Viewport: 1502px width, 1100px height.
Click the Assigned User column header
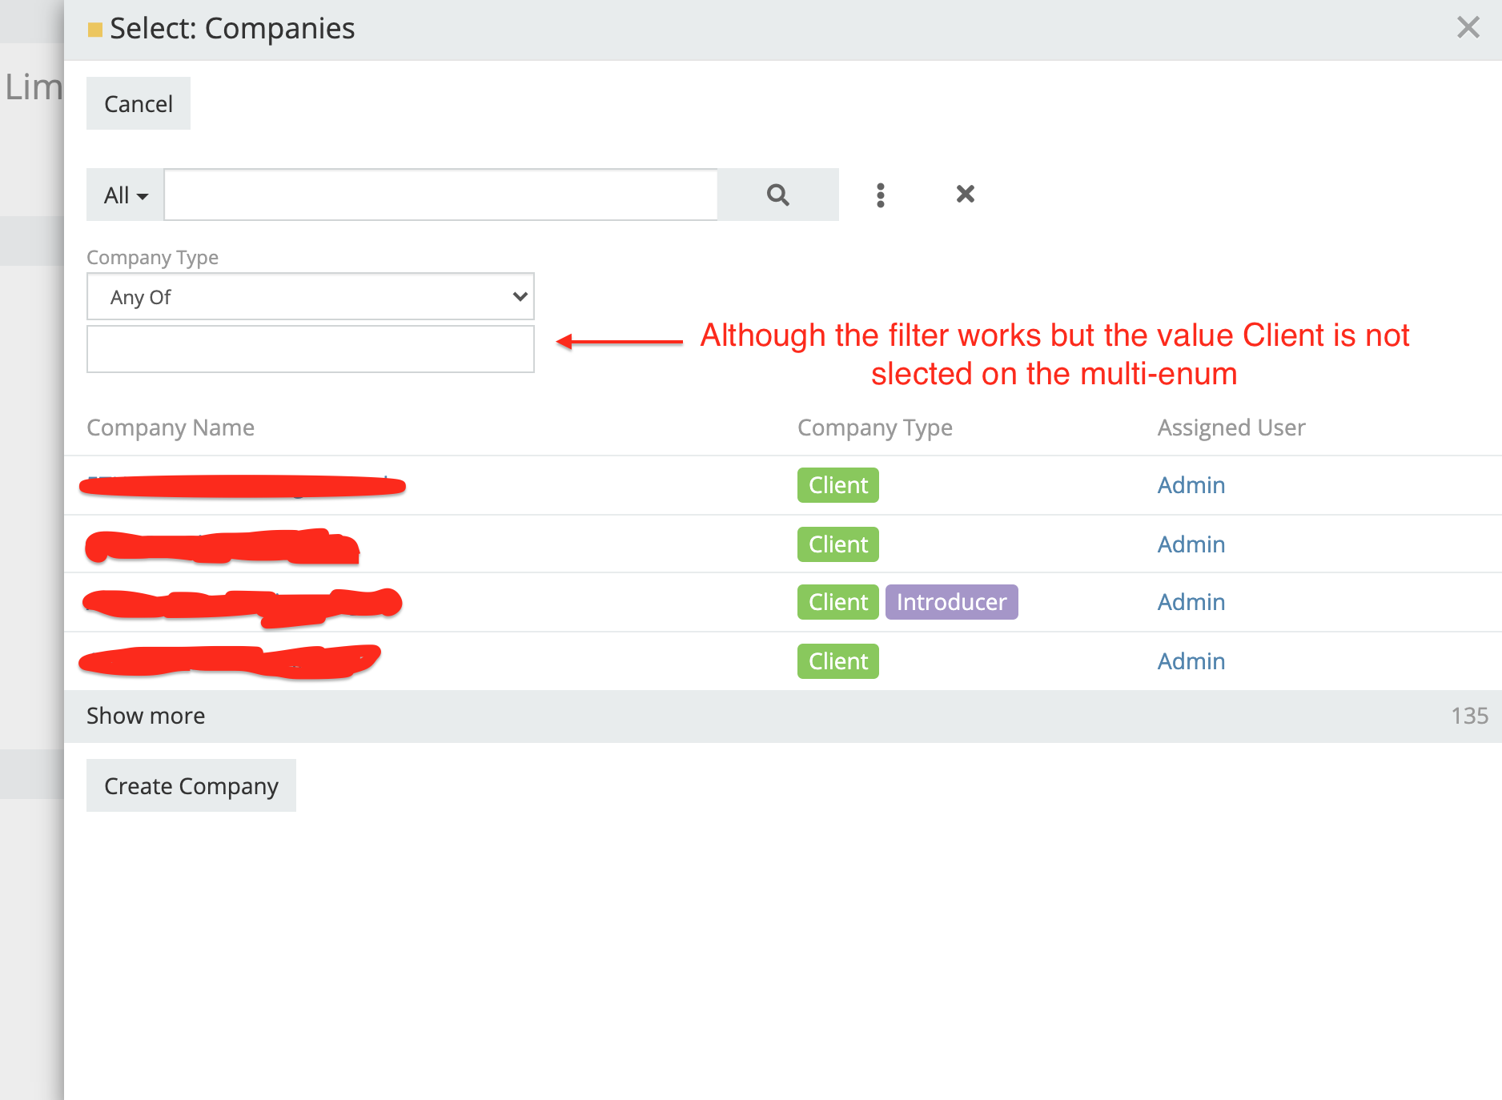coord(1231,428)
